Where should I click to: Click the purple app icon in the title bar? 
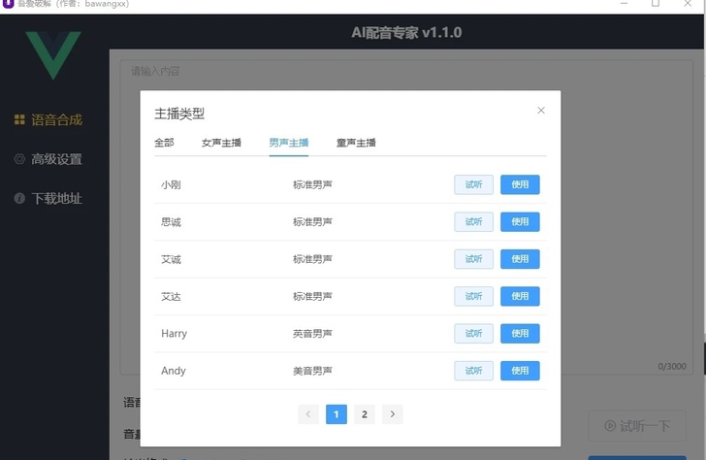(8, 4)
